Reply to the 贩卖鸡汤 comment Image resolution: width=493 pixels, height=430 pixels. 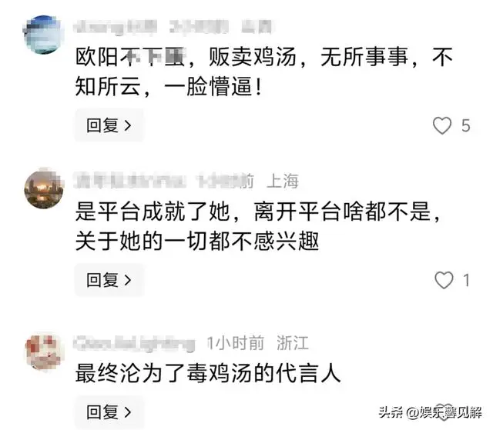point(109,125)
